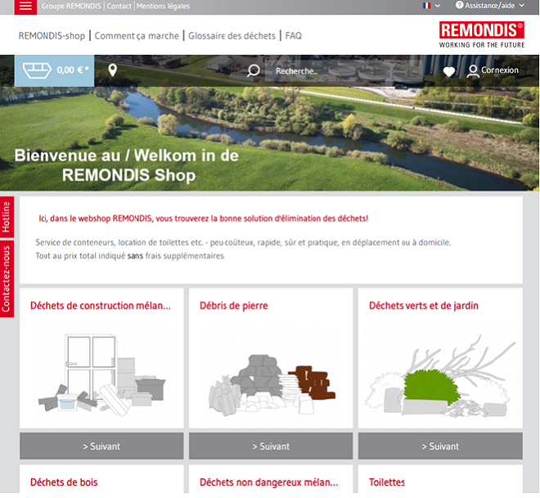Open the Contact link
540x498 pixels.
pos(119,7)
